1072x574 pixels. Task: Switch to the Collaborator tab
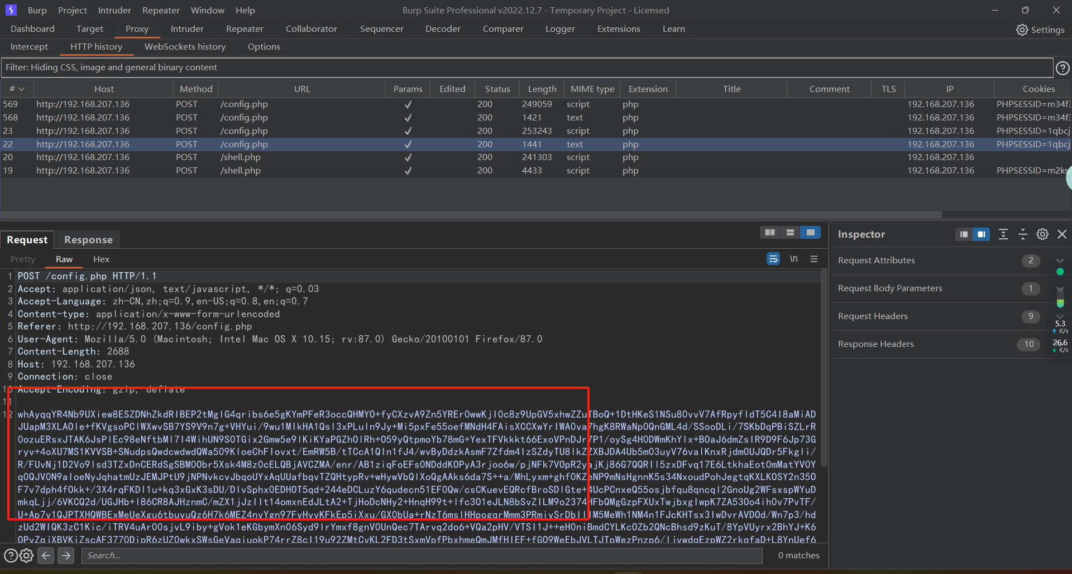pyautogui.click(x=312, y=29)
